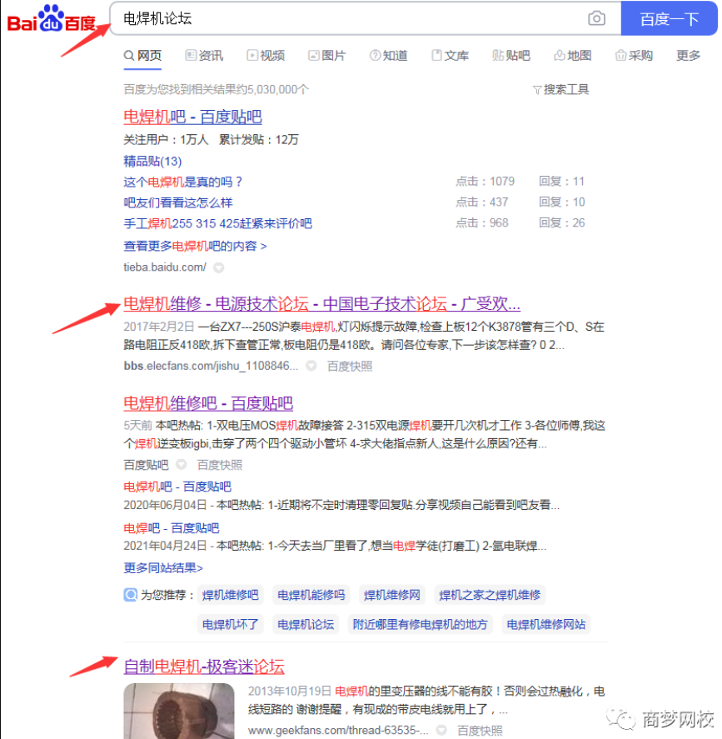Switch to the 采购 tab
This screenshot has height=739, width=722.
[x=634, y=56]
